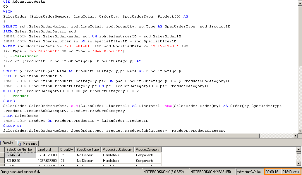Click the AdventureWorks database status panel
The width and height of the screenshot is (302, 175).
point(249,172)
